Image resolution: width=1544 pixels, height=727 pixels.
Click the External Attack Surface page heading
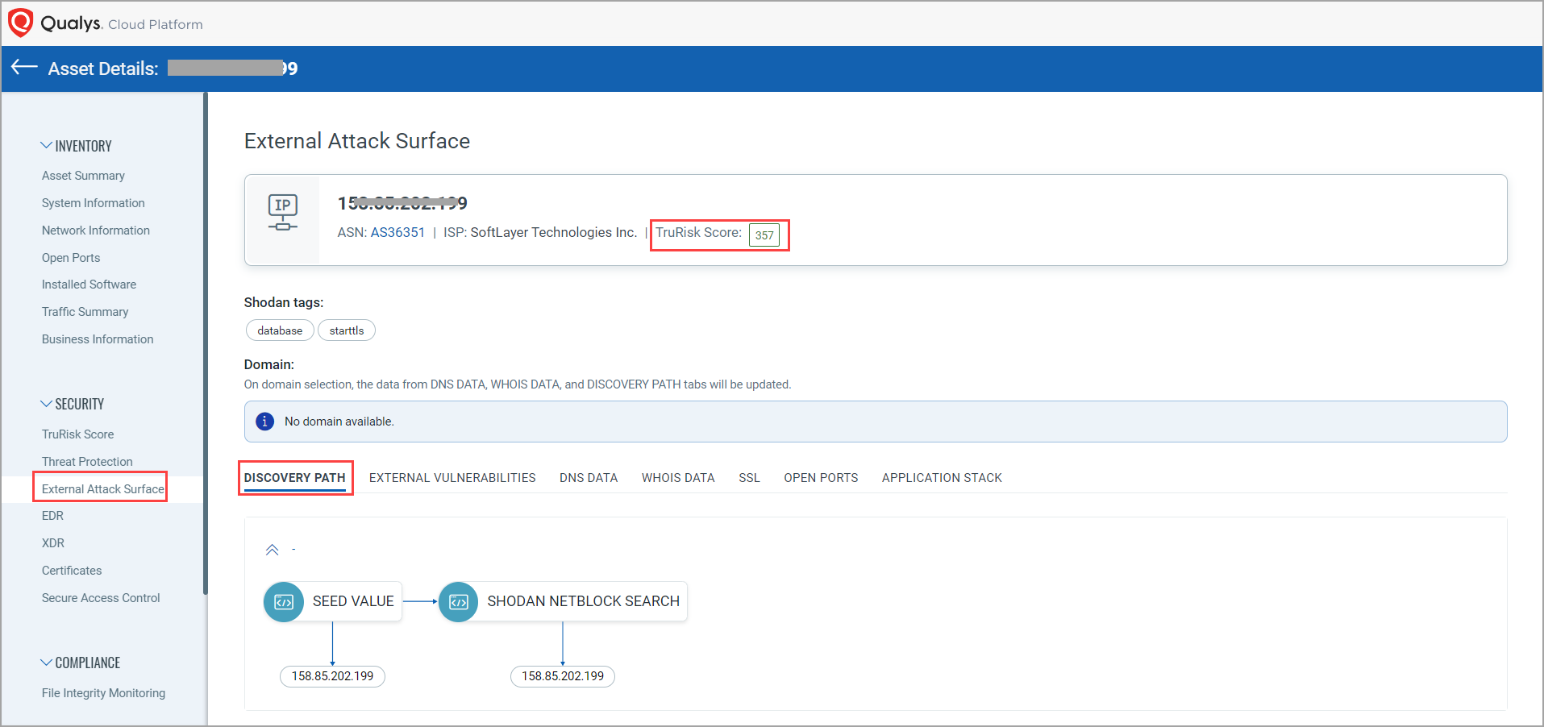(x=357, y=141)
